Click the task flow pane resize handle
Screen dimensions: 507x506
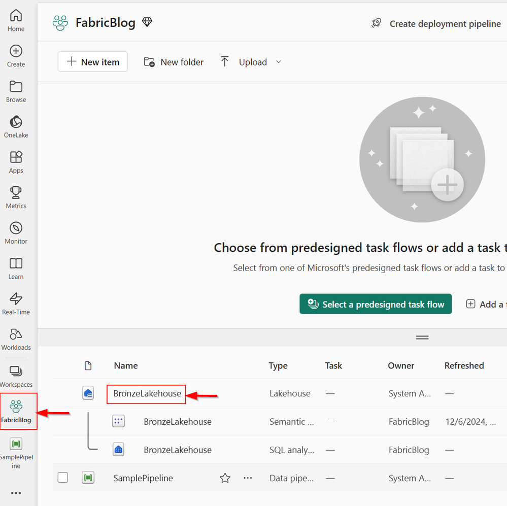coord(422,337)
